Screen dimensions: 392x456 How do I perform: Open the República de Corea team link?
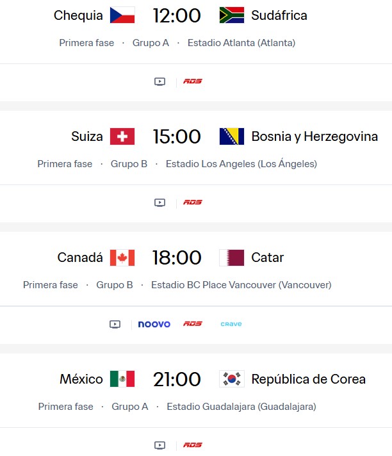pyautogui.click(x=309, y=379)
